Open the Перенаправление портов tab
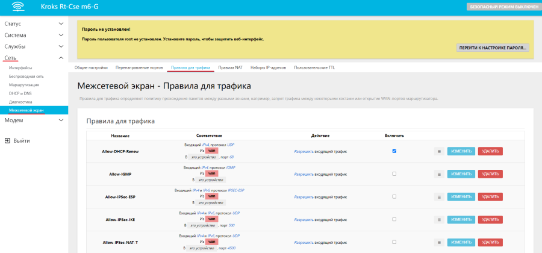This screenshot has width=542, height=253. pyautogui.click(x=139, y=67)
